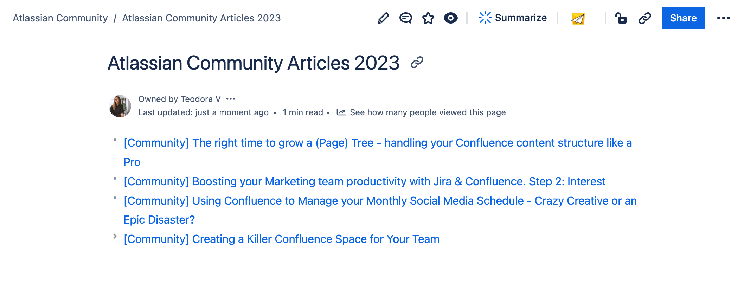Click the yellow paper plane icon
Image resolution: width=744 pixels, height=296 pixels.
click(578, 18)
